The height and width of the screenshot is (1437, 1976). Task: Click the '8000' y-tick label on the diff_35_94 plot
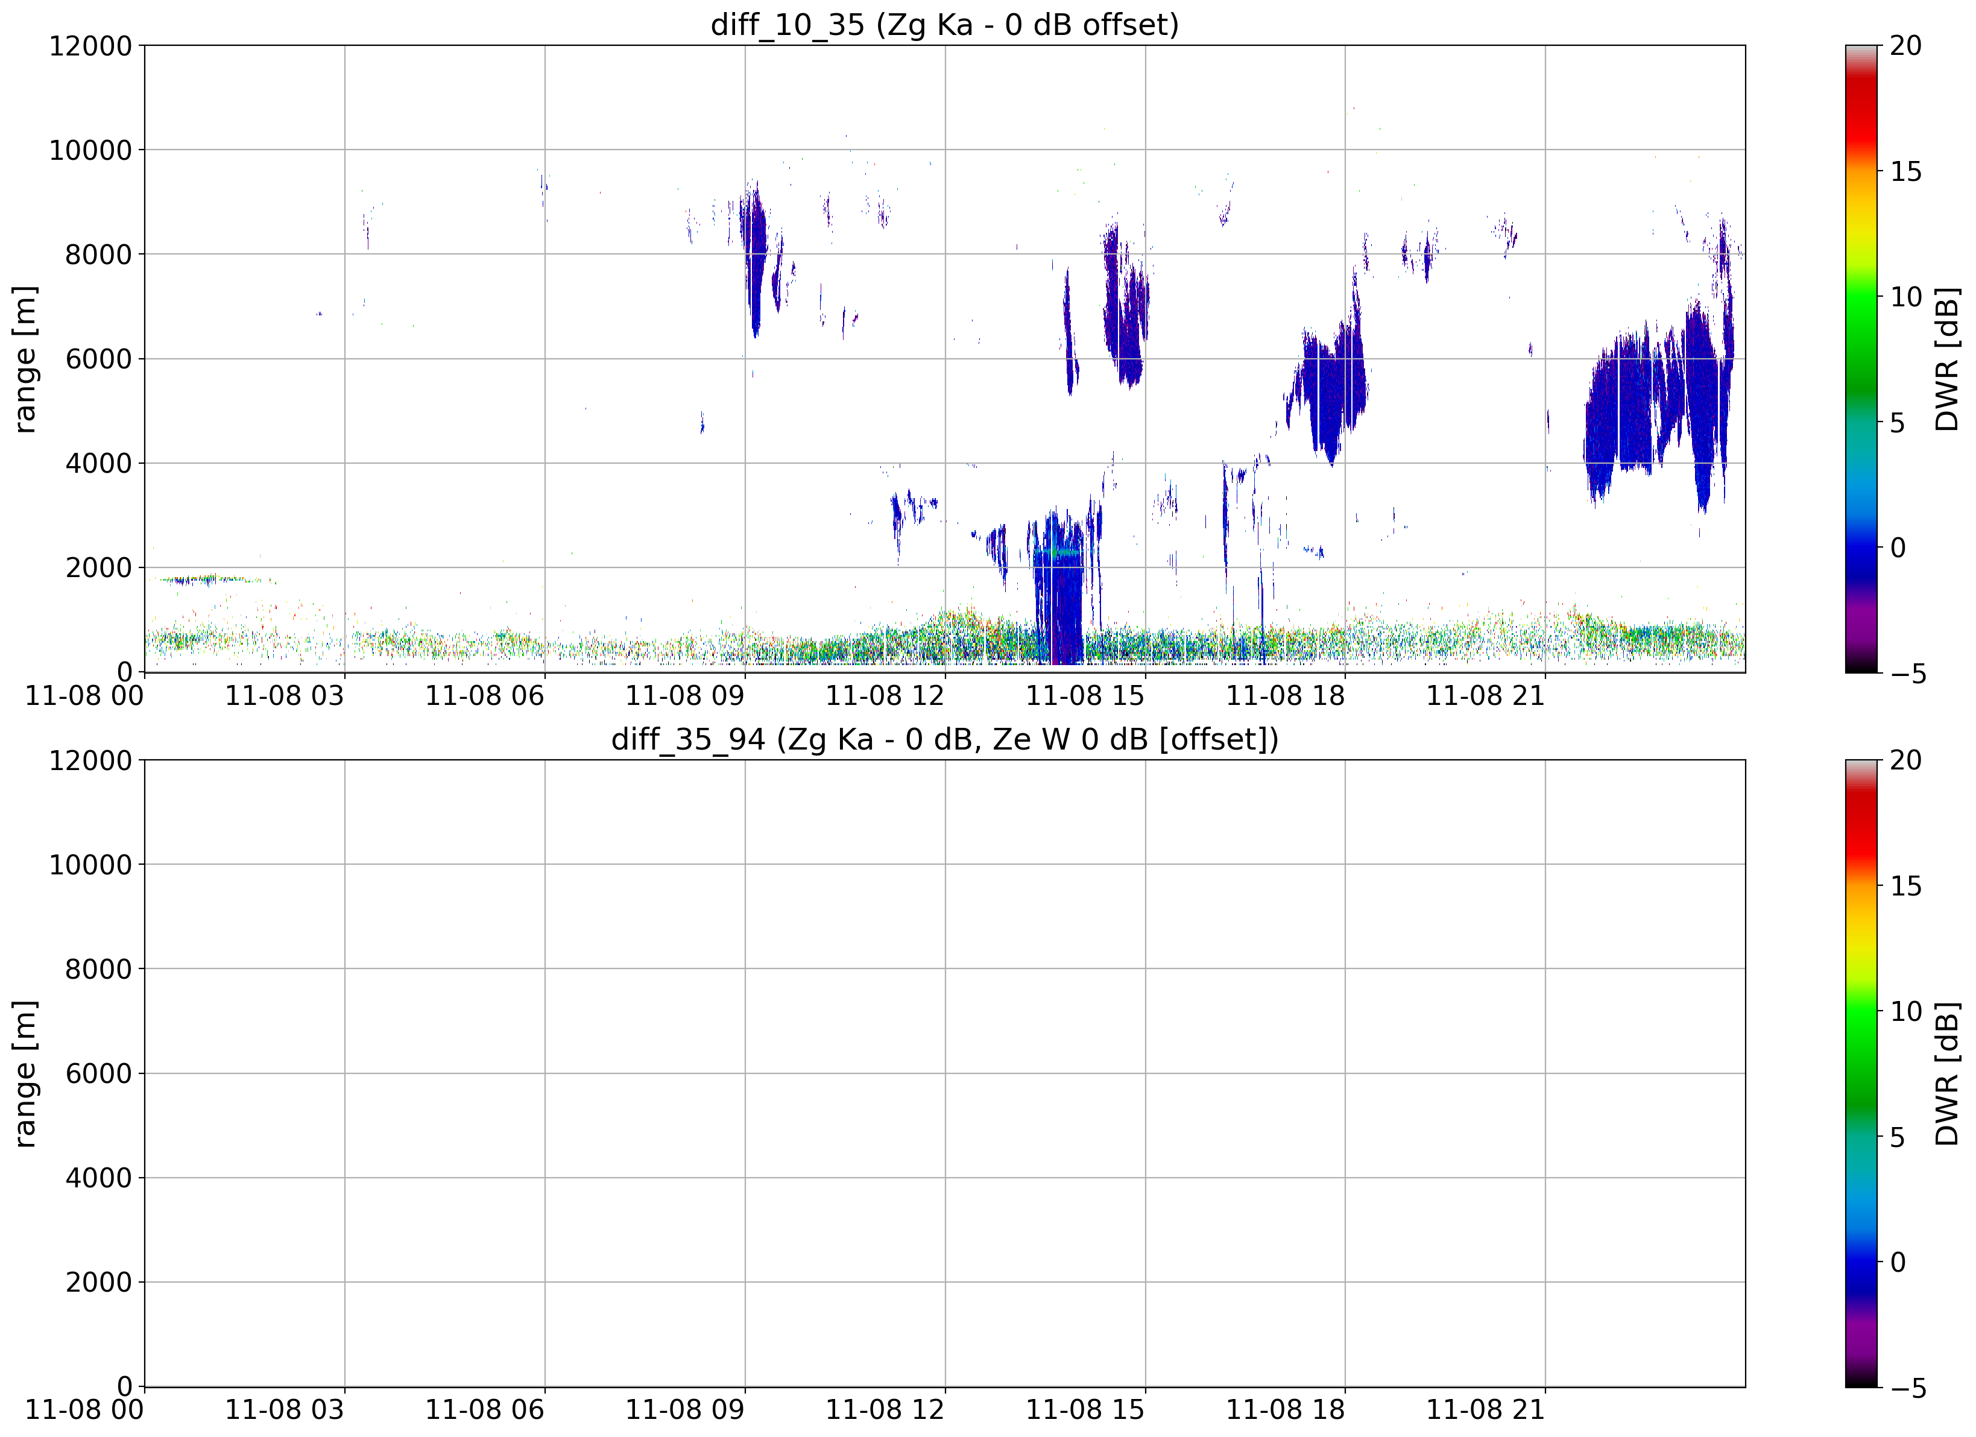click(98, 969)
